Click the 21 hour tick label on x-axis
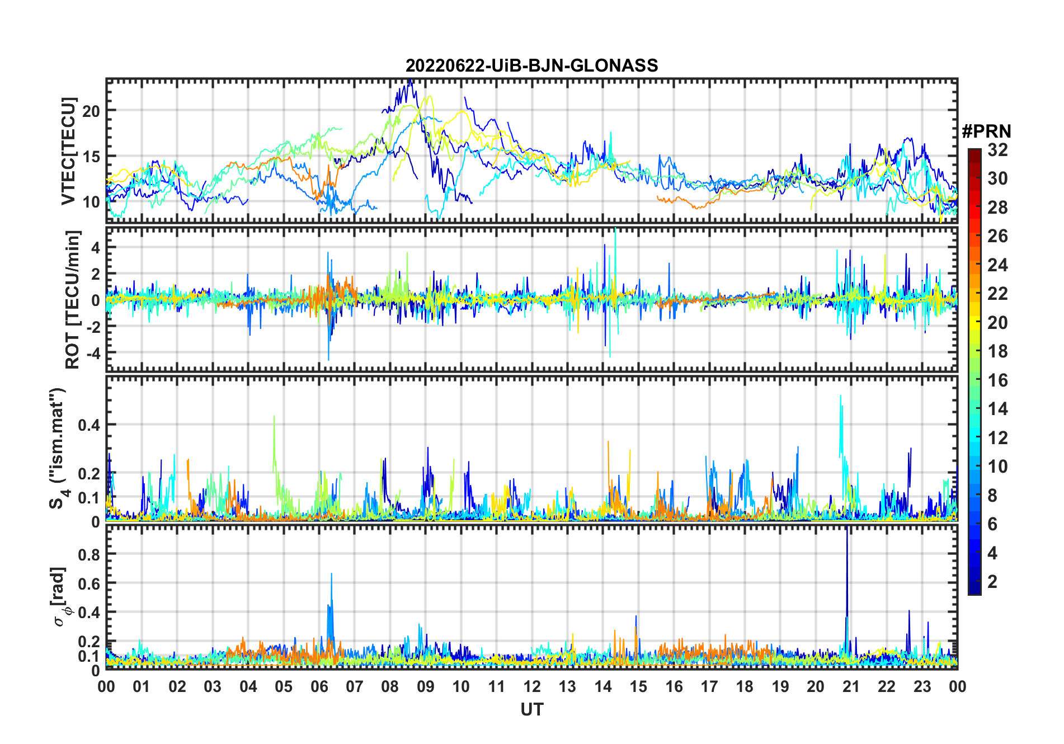Image resolution: width=1064 pixels, height=744 pixels. point(851,686)
